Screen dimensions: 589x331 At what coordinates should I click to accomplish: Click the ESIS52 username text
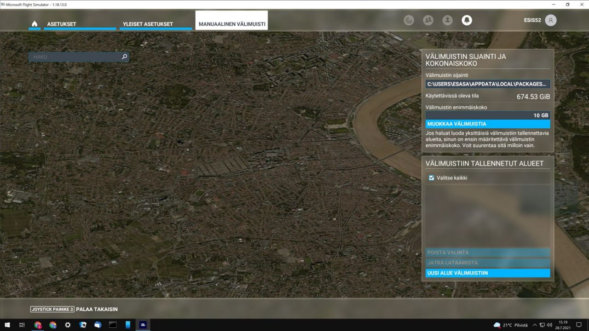click(532, 20)
